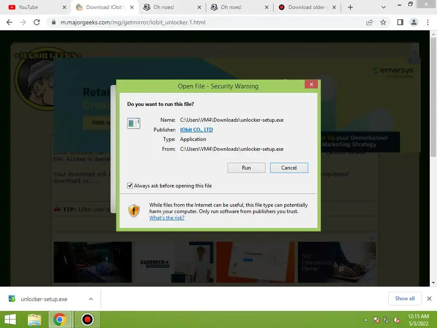Click the application file icon in dialog
This screenshot has width=437, height=328.
point(134,123)
